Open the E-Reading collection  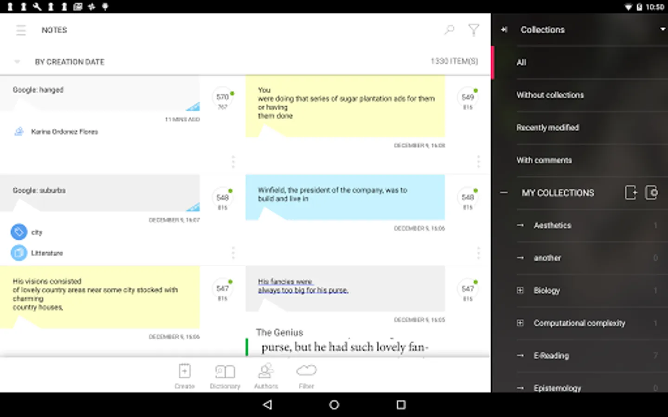[x=580, y=356]
